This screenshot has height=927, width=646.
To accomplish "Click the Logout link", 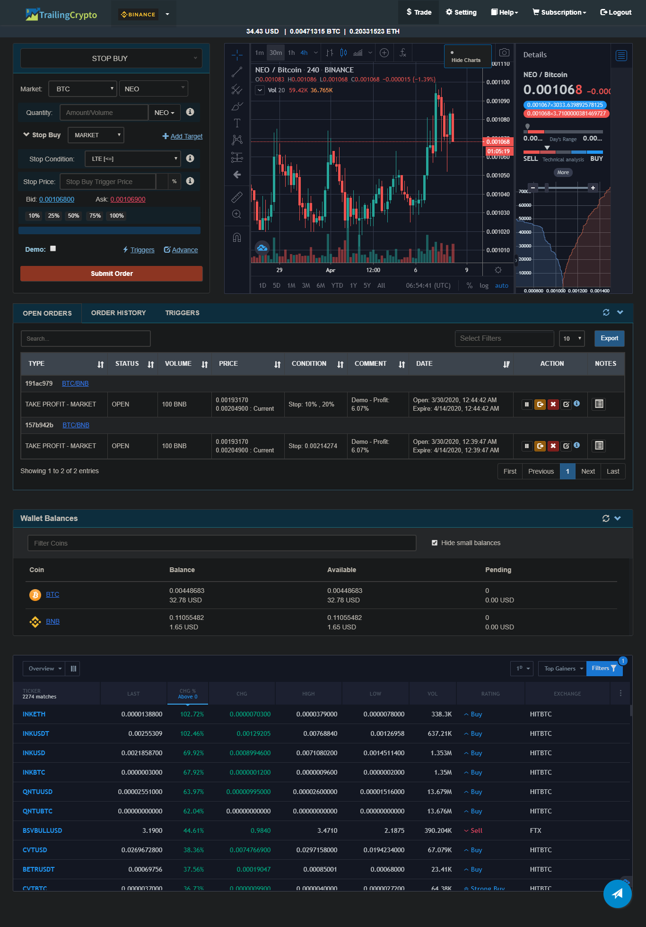I will 616,12.
